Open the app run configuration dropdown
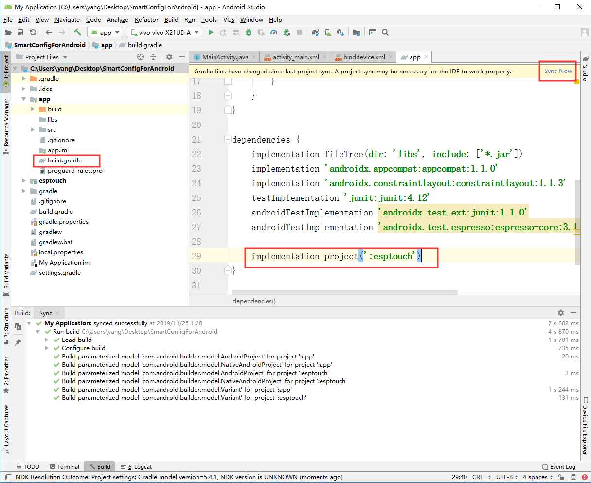 105,32
